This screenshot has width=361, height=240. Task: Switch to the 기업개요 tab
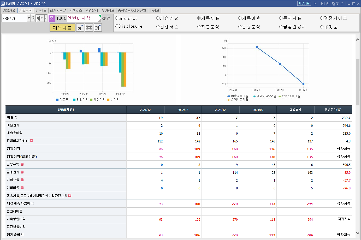(x=9, y=10)
